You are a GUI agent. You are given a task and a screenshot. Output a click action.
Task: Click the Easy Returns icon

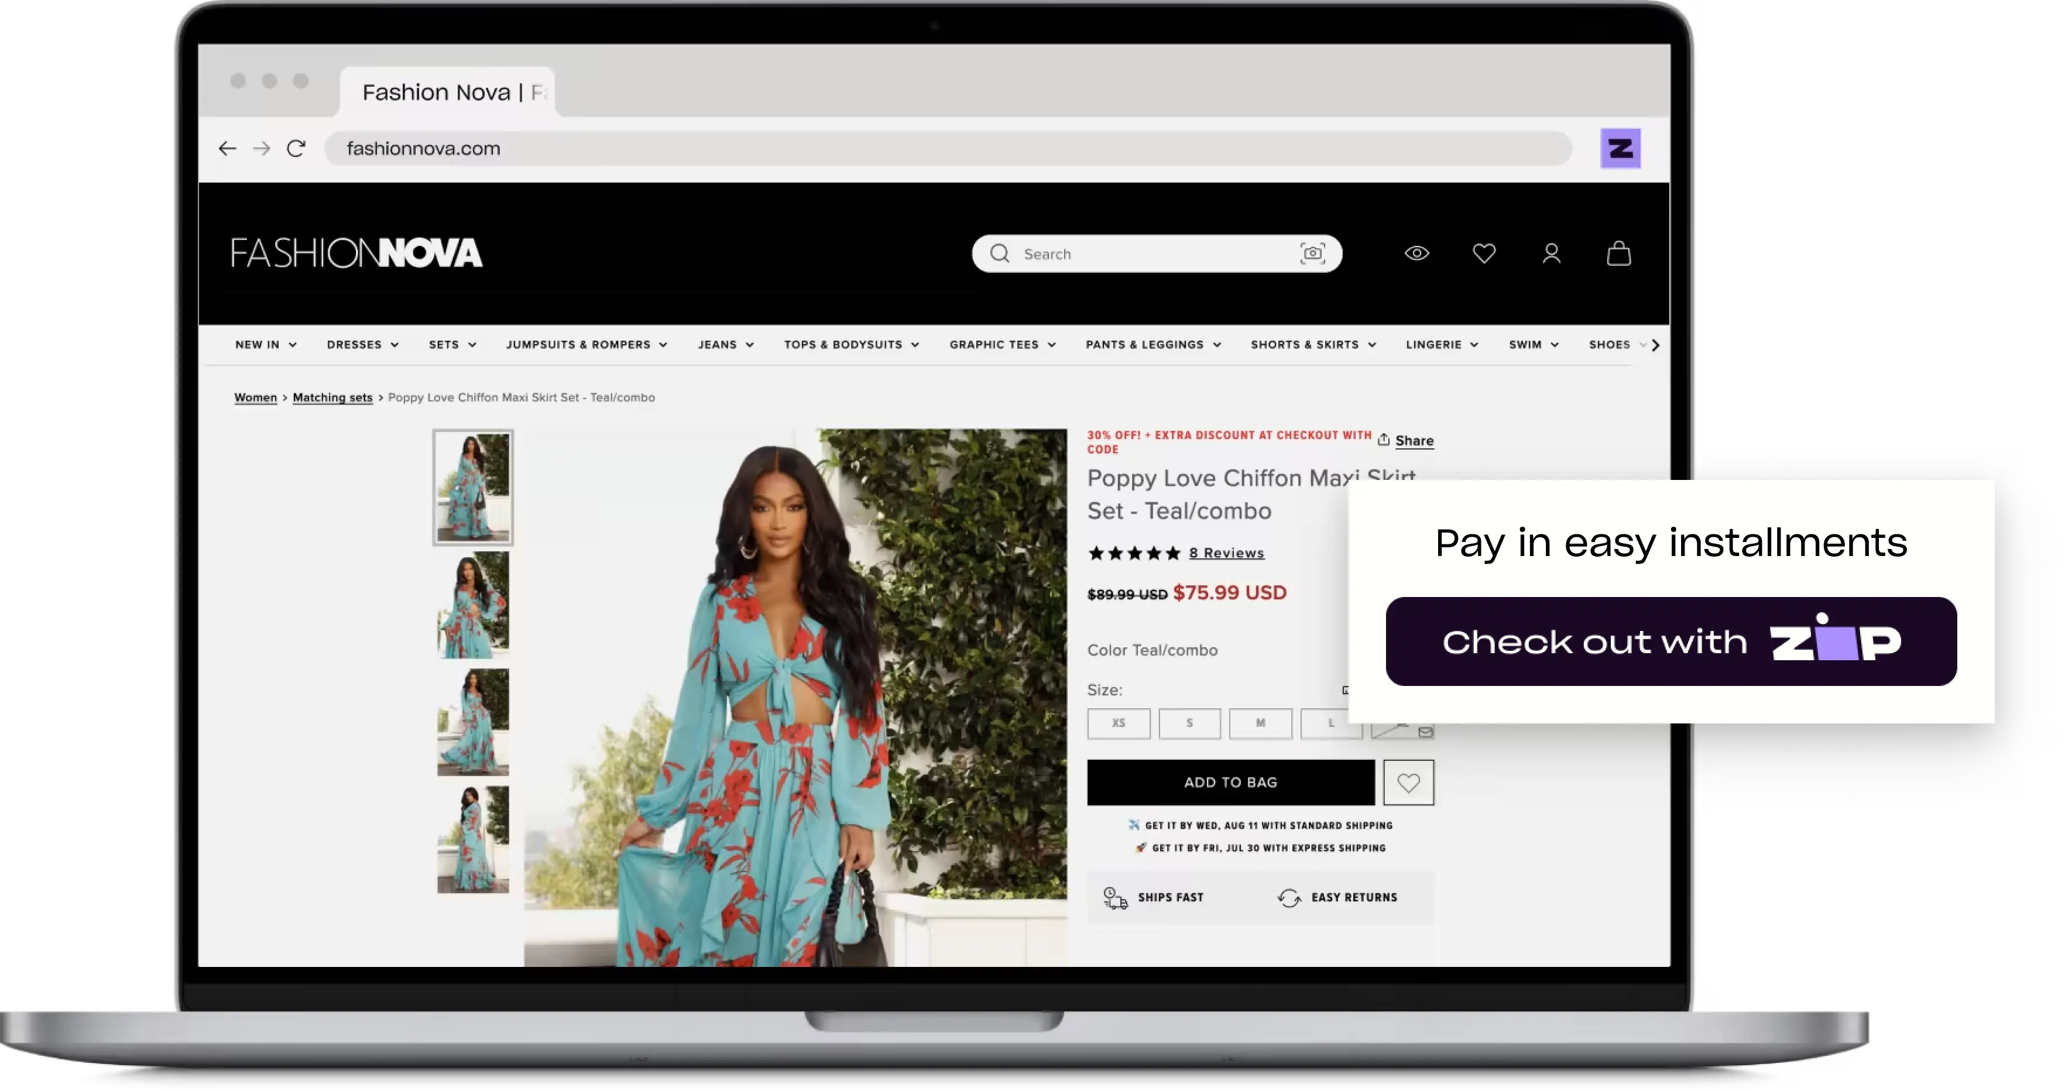coord(1288,897)
